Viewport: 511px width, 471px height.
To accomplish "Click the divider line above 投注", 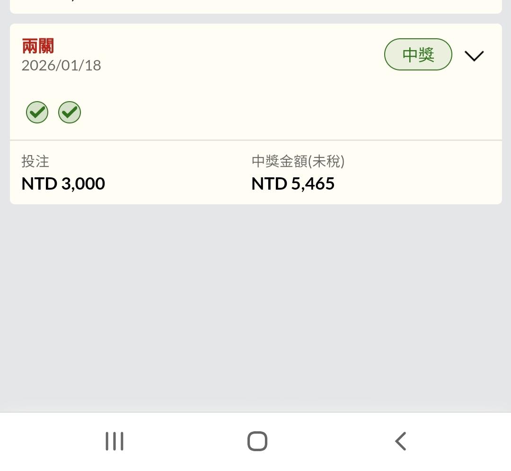I will [x=255, y=140].
